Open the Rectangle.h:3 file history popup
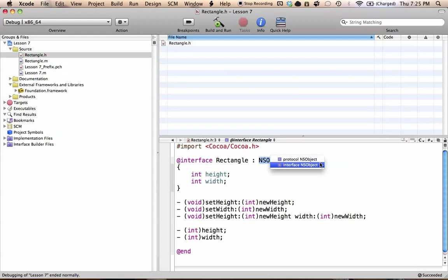This screenshot has width=448, height=280. (x=203, y=140)
